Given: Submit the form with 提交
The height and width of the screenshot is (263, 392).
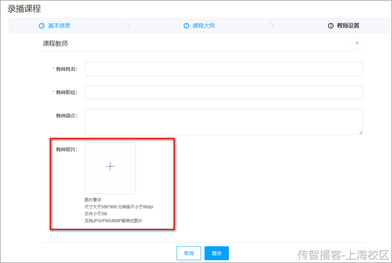Looking at the screenshot, I should (217, 253).
